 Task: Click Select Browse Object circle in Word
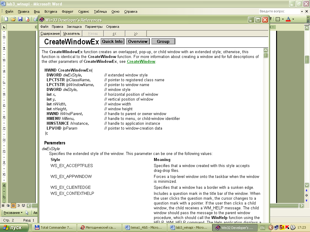click(x=306, y=195)
